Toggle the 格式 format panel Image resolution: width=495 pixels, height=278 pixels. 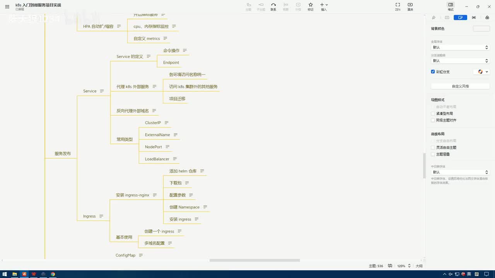pos(451,7)
